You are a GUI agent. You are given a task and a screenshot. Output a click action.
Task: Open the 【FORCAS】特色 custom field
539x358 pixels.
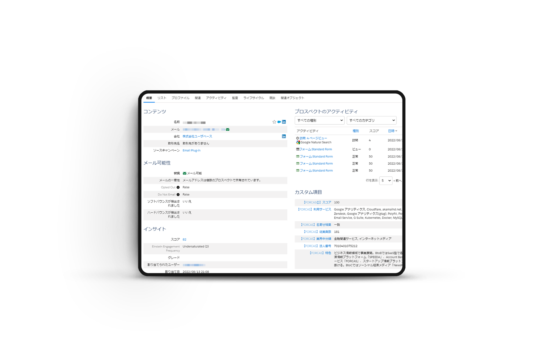[320, 253]
